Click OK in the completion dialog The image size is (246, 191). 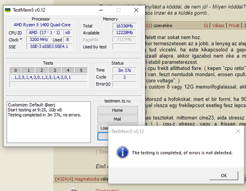223,176
